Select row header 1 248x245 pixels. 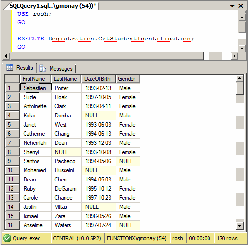pyautogui.click(x=12, y=88)
